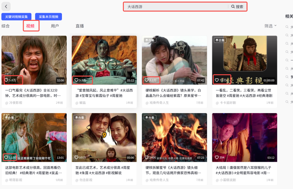Open the 05:12 golden headband video thumbnail

[x=104, y=60]
